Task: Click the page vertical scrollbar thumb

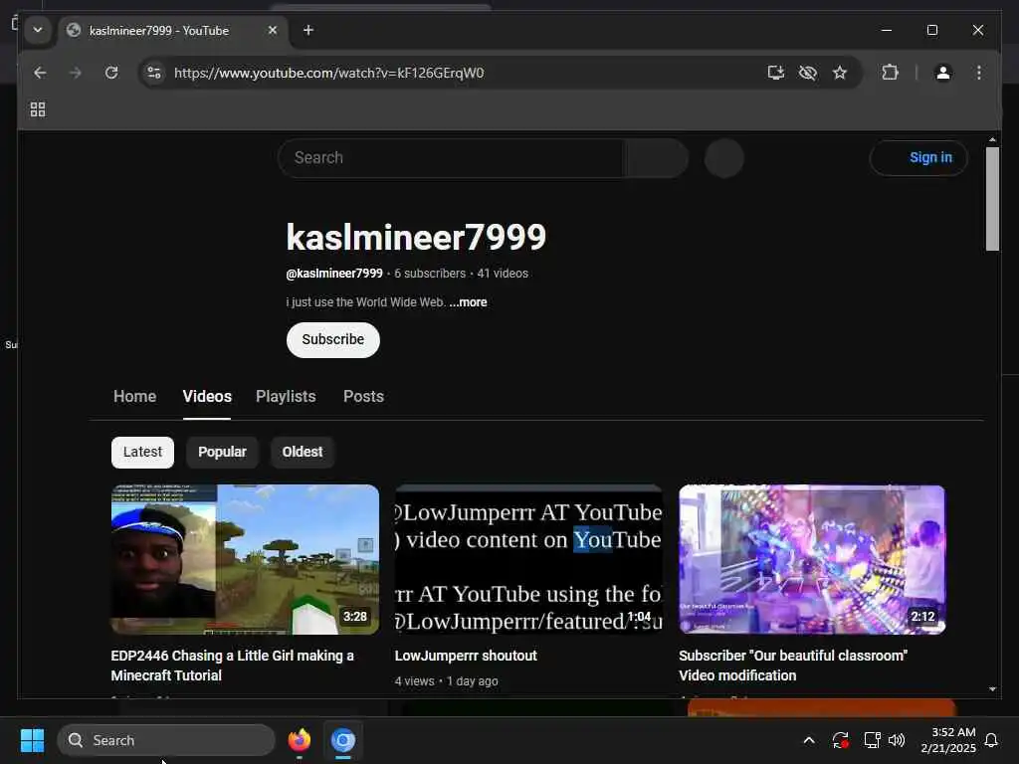Action: pos(992,199)
